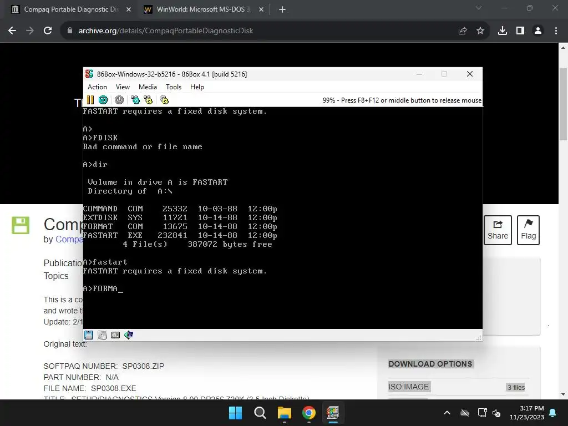Close the WinWorld browser tab

(x=261, y=9)
